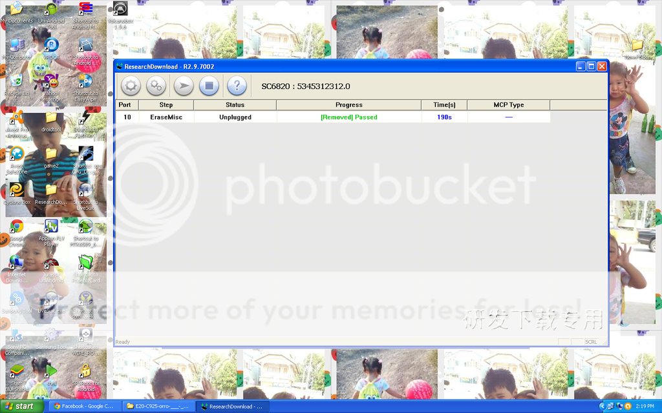Click the Progress column header

pos(348,105)
